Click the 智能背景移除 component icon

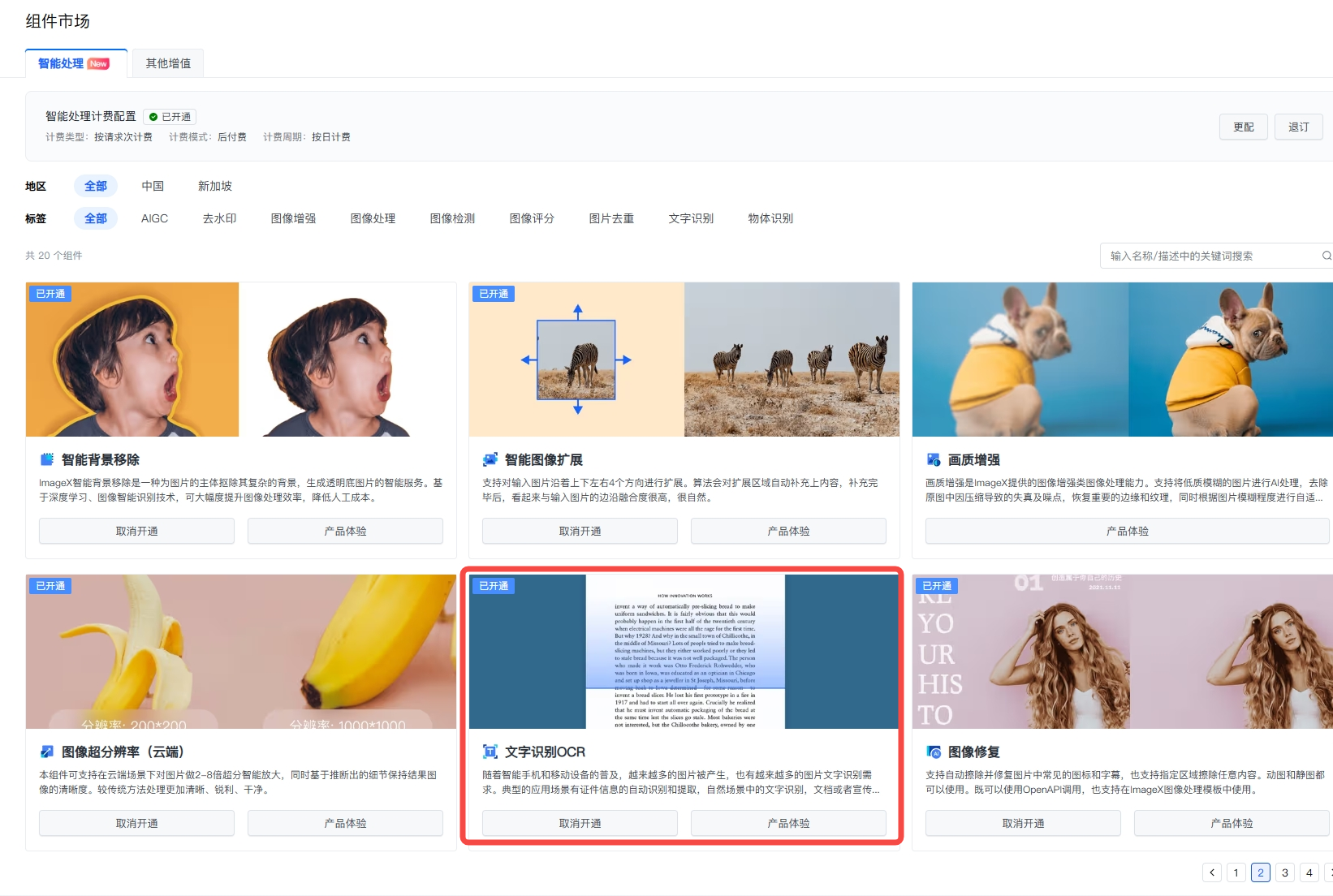[x=47, y=459]
